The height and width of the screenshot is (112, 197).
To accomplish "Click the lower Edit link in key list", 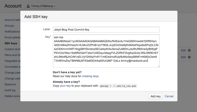I will (x=183, y=57).
